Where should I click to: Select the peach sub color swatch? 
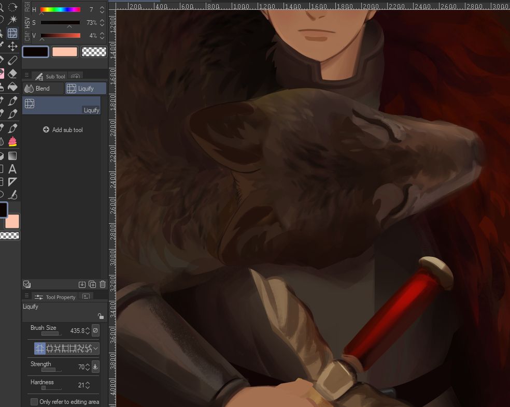point(65,52)
